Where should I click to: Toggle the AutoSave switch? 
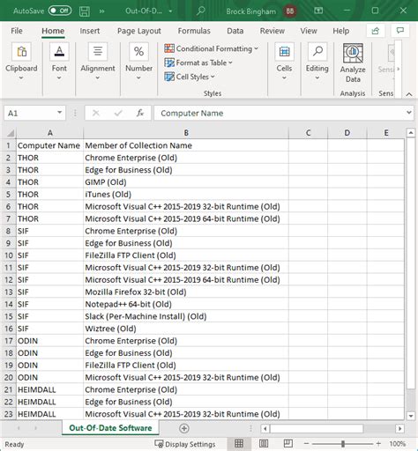pos(60,11)
